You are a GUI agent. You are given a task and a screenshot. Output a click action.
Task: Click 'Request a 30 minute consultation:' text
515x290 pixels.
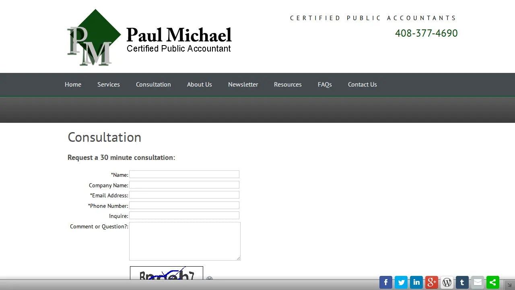tap(122, 157)
